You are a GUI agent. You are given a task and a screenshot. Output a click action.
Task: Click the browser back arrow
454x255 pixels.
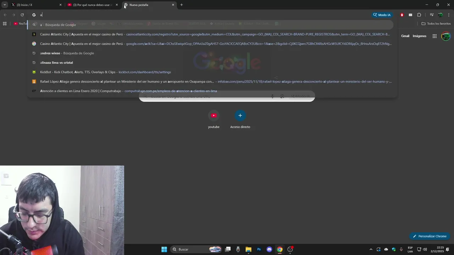click(x=5, y=15)
